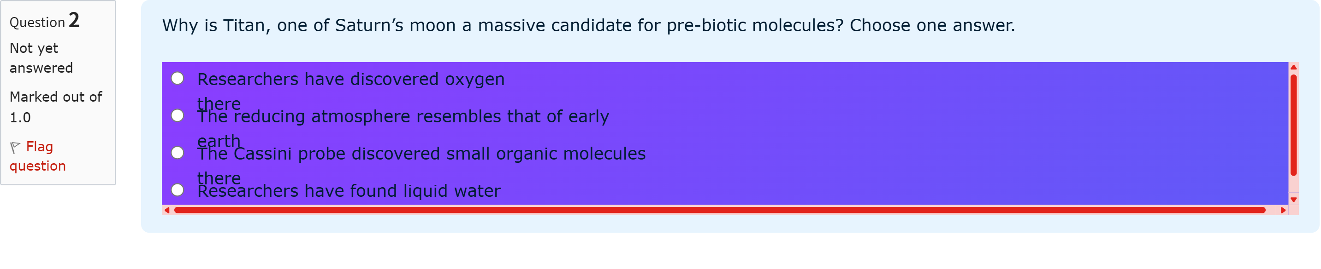Click the answer text "Researchers have found liquid water"
The height and width of the screenshot is (269, 1321).
pos(349,191)
